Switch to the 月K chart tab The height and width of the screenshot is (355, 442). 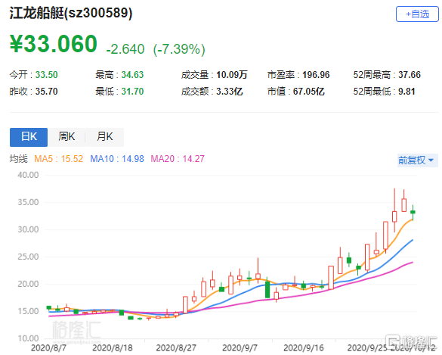104,137
